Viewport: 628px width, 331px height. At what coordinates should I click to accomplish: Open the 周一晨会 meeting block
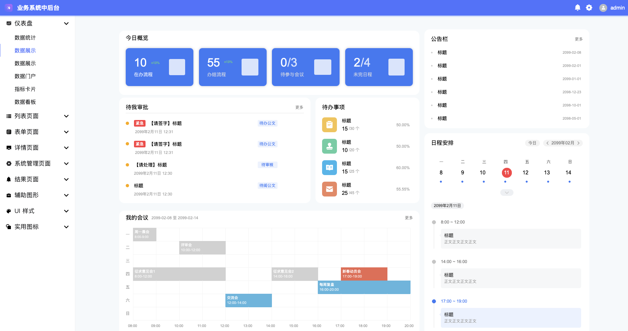click(145, 234)
